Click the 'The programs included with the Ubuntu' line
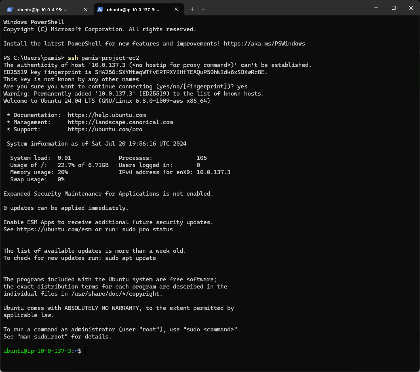 (110, 279)
